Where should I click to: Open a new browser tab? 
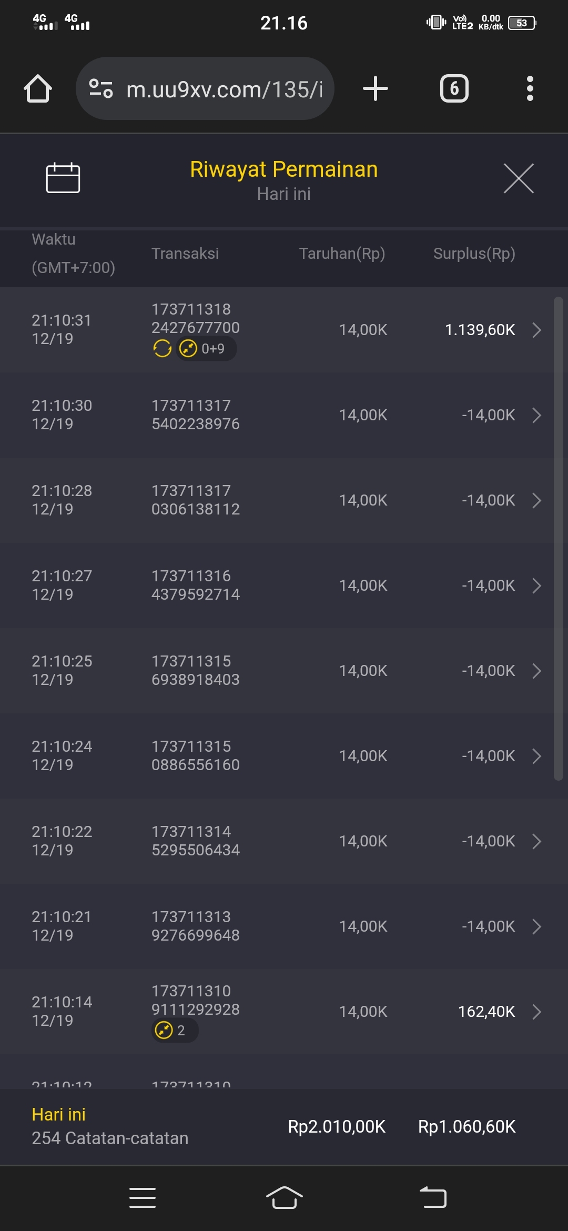(376, 88)
